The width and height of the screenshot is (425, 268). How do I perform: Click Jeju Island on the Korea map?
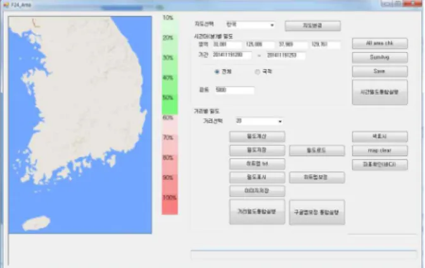[36, 223]
